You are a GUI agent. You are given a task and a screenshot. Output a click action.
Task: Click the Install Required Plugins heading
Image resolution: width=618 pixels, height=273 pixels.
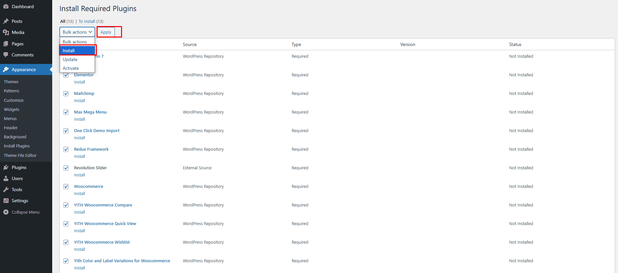tap(98, 8)
